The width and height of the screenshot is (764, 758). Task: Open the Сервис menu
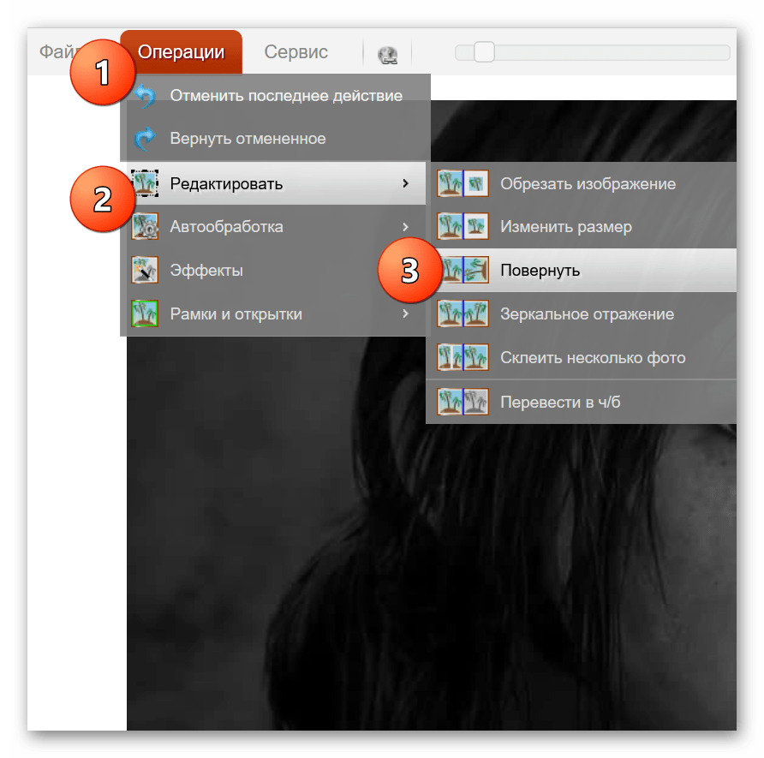point(295,51)
